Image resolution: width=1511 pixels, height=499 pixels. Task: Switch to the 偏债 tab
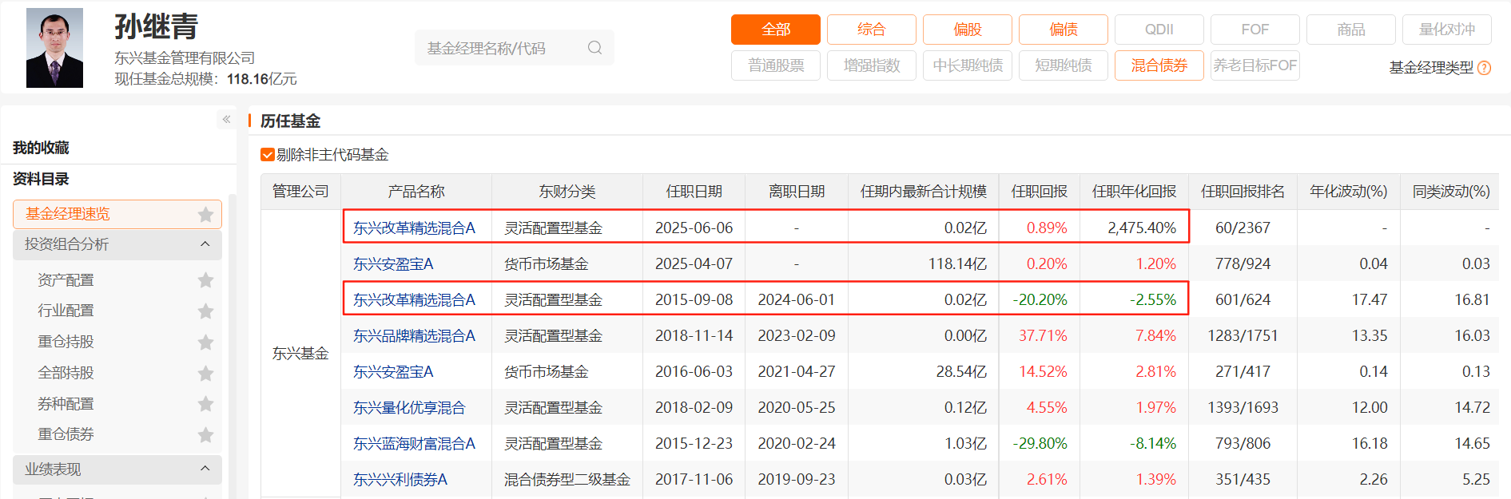tap(1063, 30)
